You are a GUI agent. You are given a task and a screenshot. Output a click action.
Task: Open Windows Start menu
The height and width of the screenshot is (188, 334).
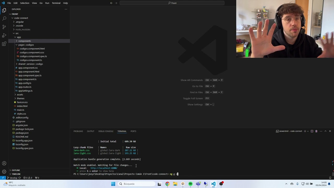[x=113, y=184]
